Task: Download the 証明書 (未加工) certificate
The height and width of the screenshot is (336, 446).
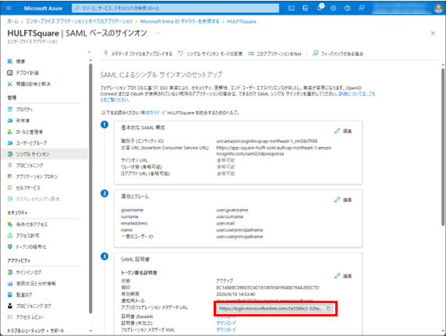Action: [x=226, y=323]
